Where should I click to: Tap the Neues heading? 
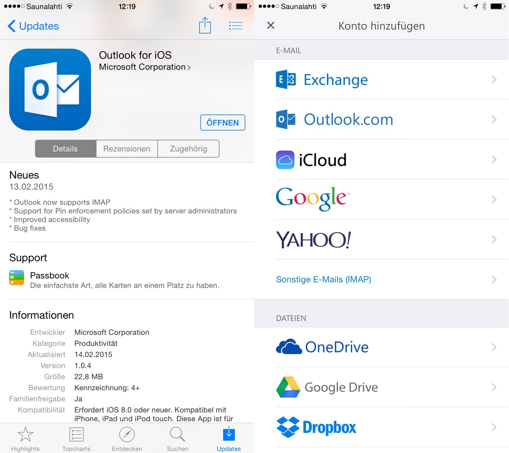tap(24, 175)
